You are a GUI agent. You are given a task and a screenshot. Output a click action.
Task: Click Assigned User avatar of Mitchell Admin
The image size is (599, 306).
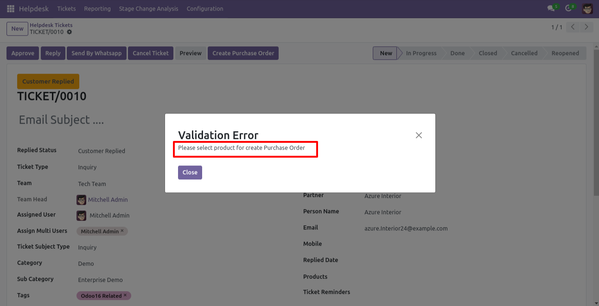(x=82, y=216)
